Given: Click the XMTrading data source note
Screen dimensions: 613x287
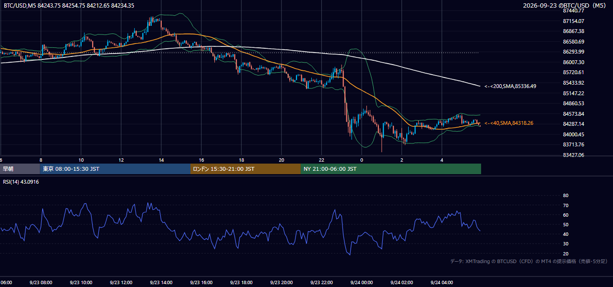Looking at the screenshot, I should (x=529, y=261).
